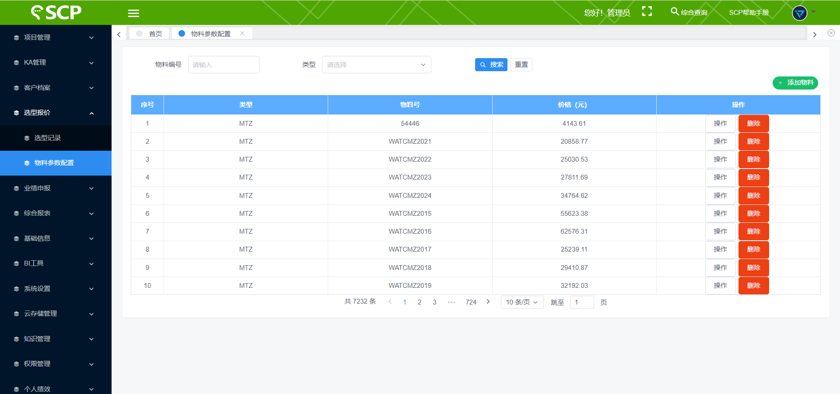Image resolution: width=840 pixels, height=394 pixels.
Task: Delete the WATCMZ2023 row
Action: point(753,177)
